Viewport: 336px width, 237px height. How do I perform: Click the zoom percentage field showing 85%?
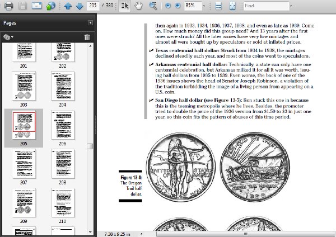(x=193, y=6)
